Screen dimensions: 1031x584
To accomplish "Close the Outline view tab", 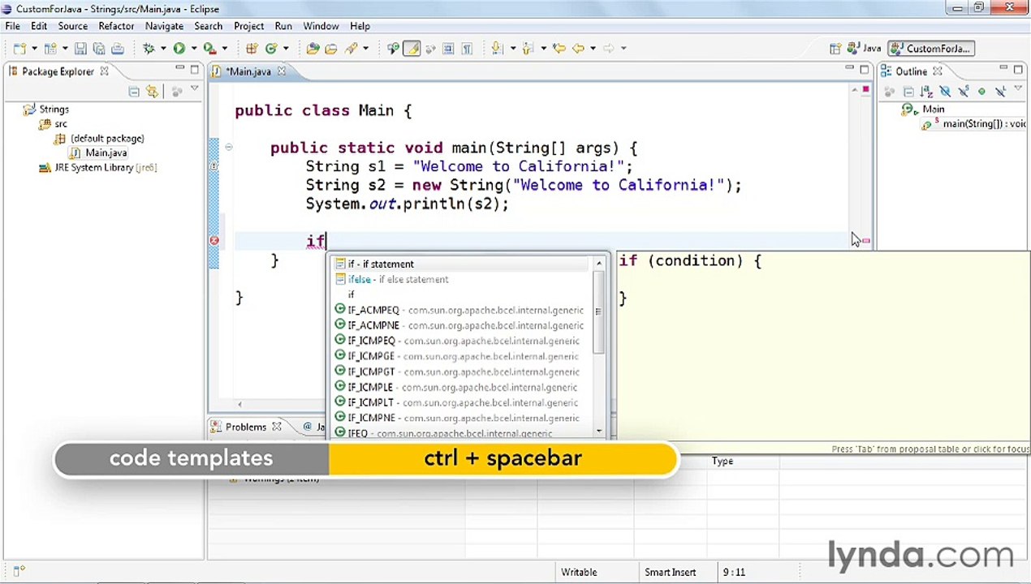I will pos(937,71).
